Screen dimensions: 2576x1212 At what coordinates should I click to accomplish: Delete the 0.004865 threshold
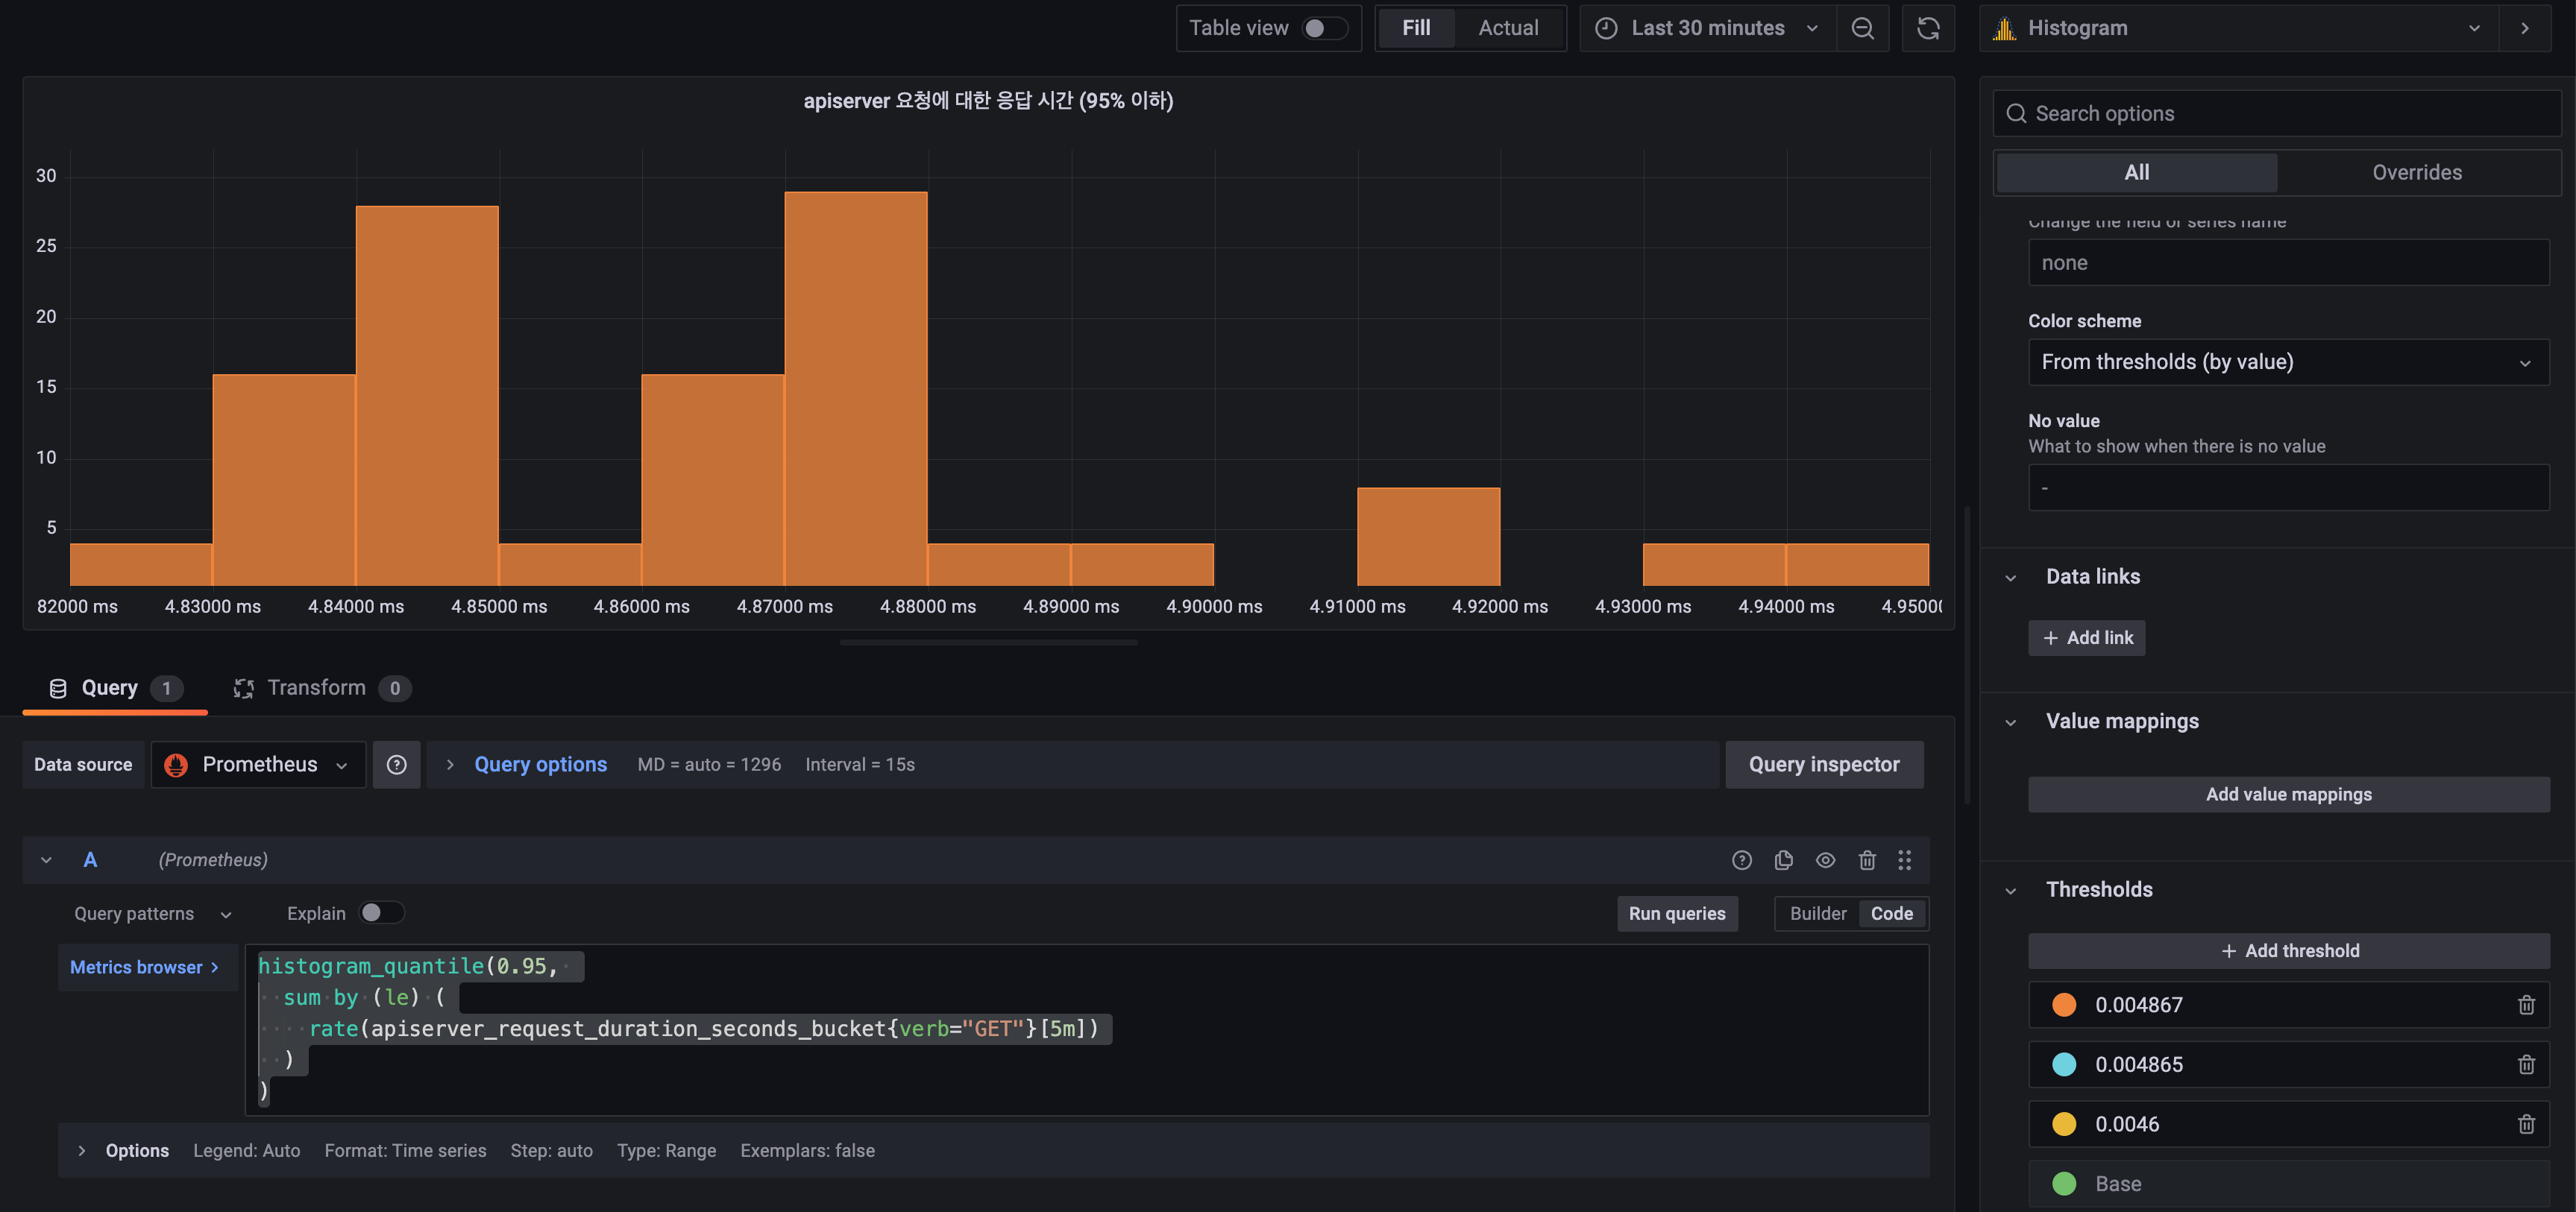pyautogui.click(x=2526, y=1064)
